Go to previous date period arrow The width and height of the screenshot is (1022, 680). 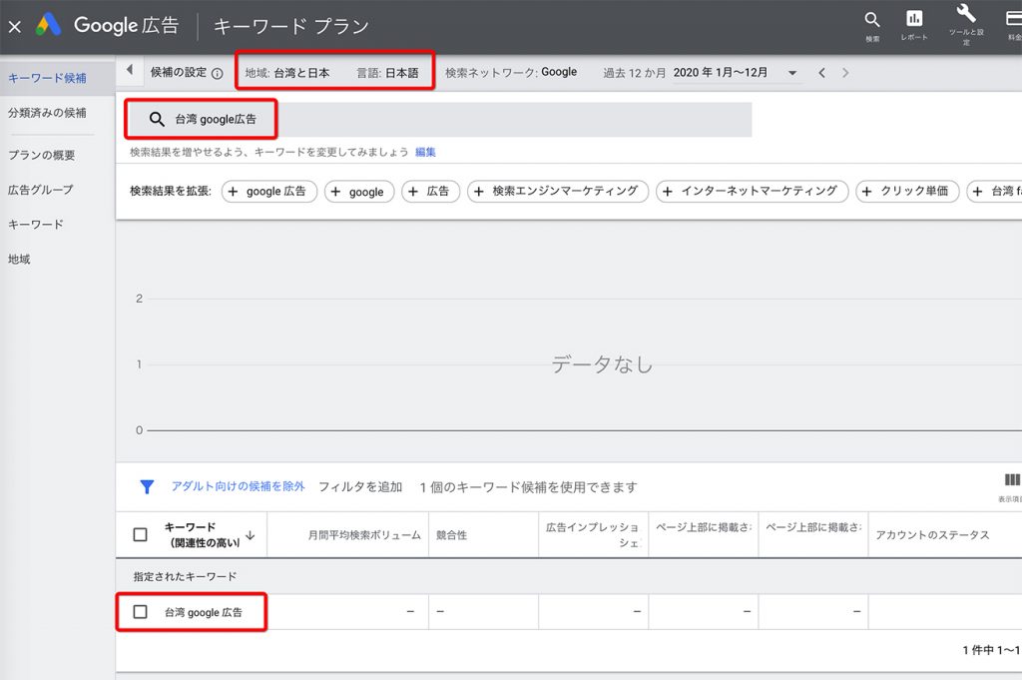tap(822, 73)
